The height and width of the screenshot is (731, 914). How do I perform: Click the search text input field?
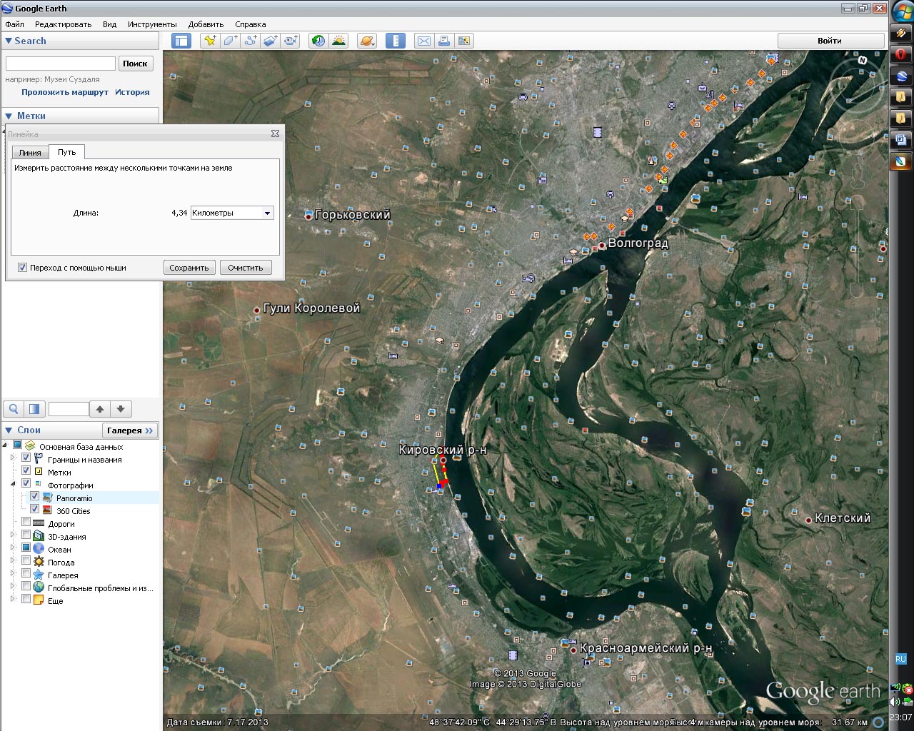tap(61, 64)
